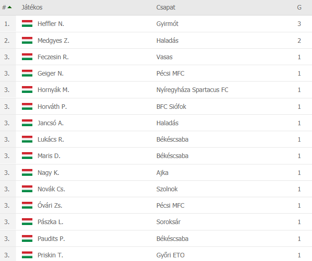Open player Feczesin R. profile
The image size is (312, 261).
[x=53, y=57]
